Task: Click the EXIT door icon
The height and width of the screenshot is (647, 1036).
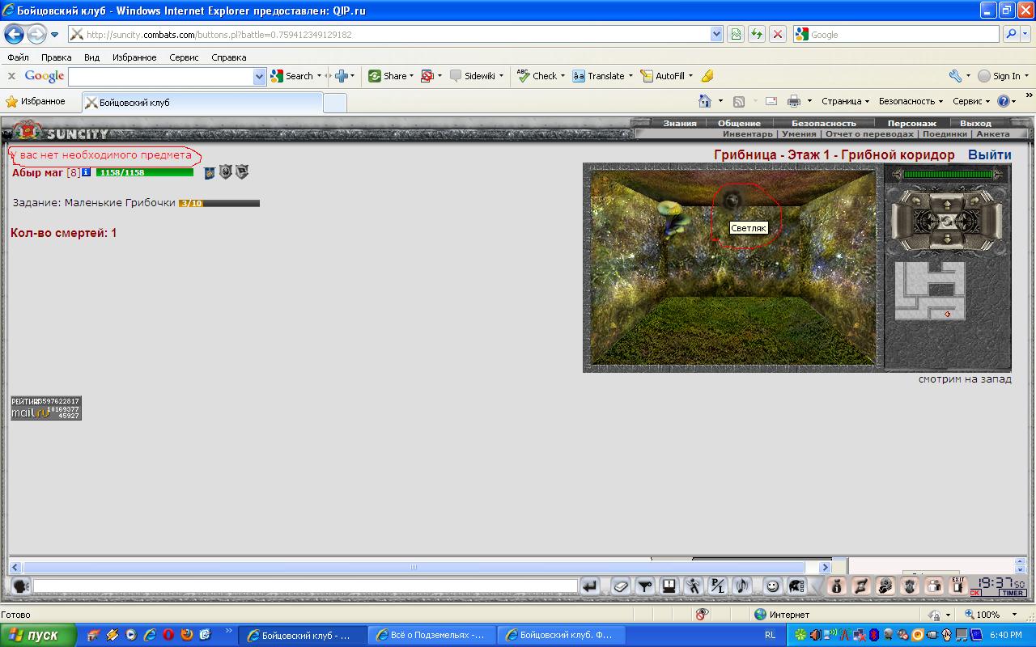Action: [x=957, y=586]
